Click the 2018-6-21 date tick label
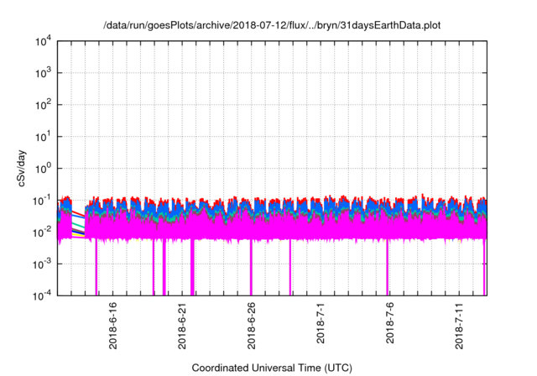The image size is (537, 376). tap(182, 326)
